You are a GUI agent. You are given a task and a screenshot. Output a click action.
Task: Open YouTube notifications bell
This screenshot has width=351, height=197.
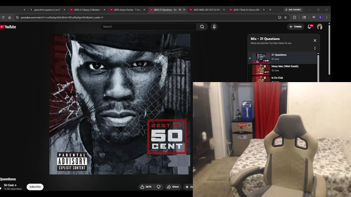click(310, 27)
